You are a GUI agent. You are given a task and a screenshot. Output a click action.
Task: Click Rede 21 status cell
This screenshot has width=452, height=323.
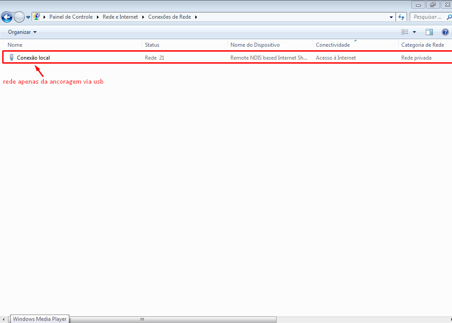[154, 58]
